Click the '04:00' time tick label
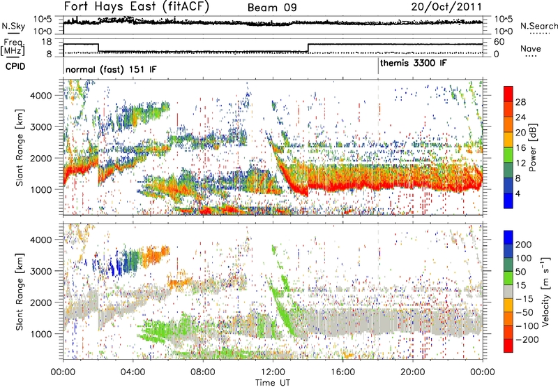 [x=133, y=372]
